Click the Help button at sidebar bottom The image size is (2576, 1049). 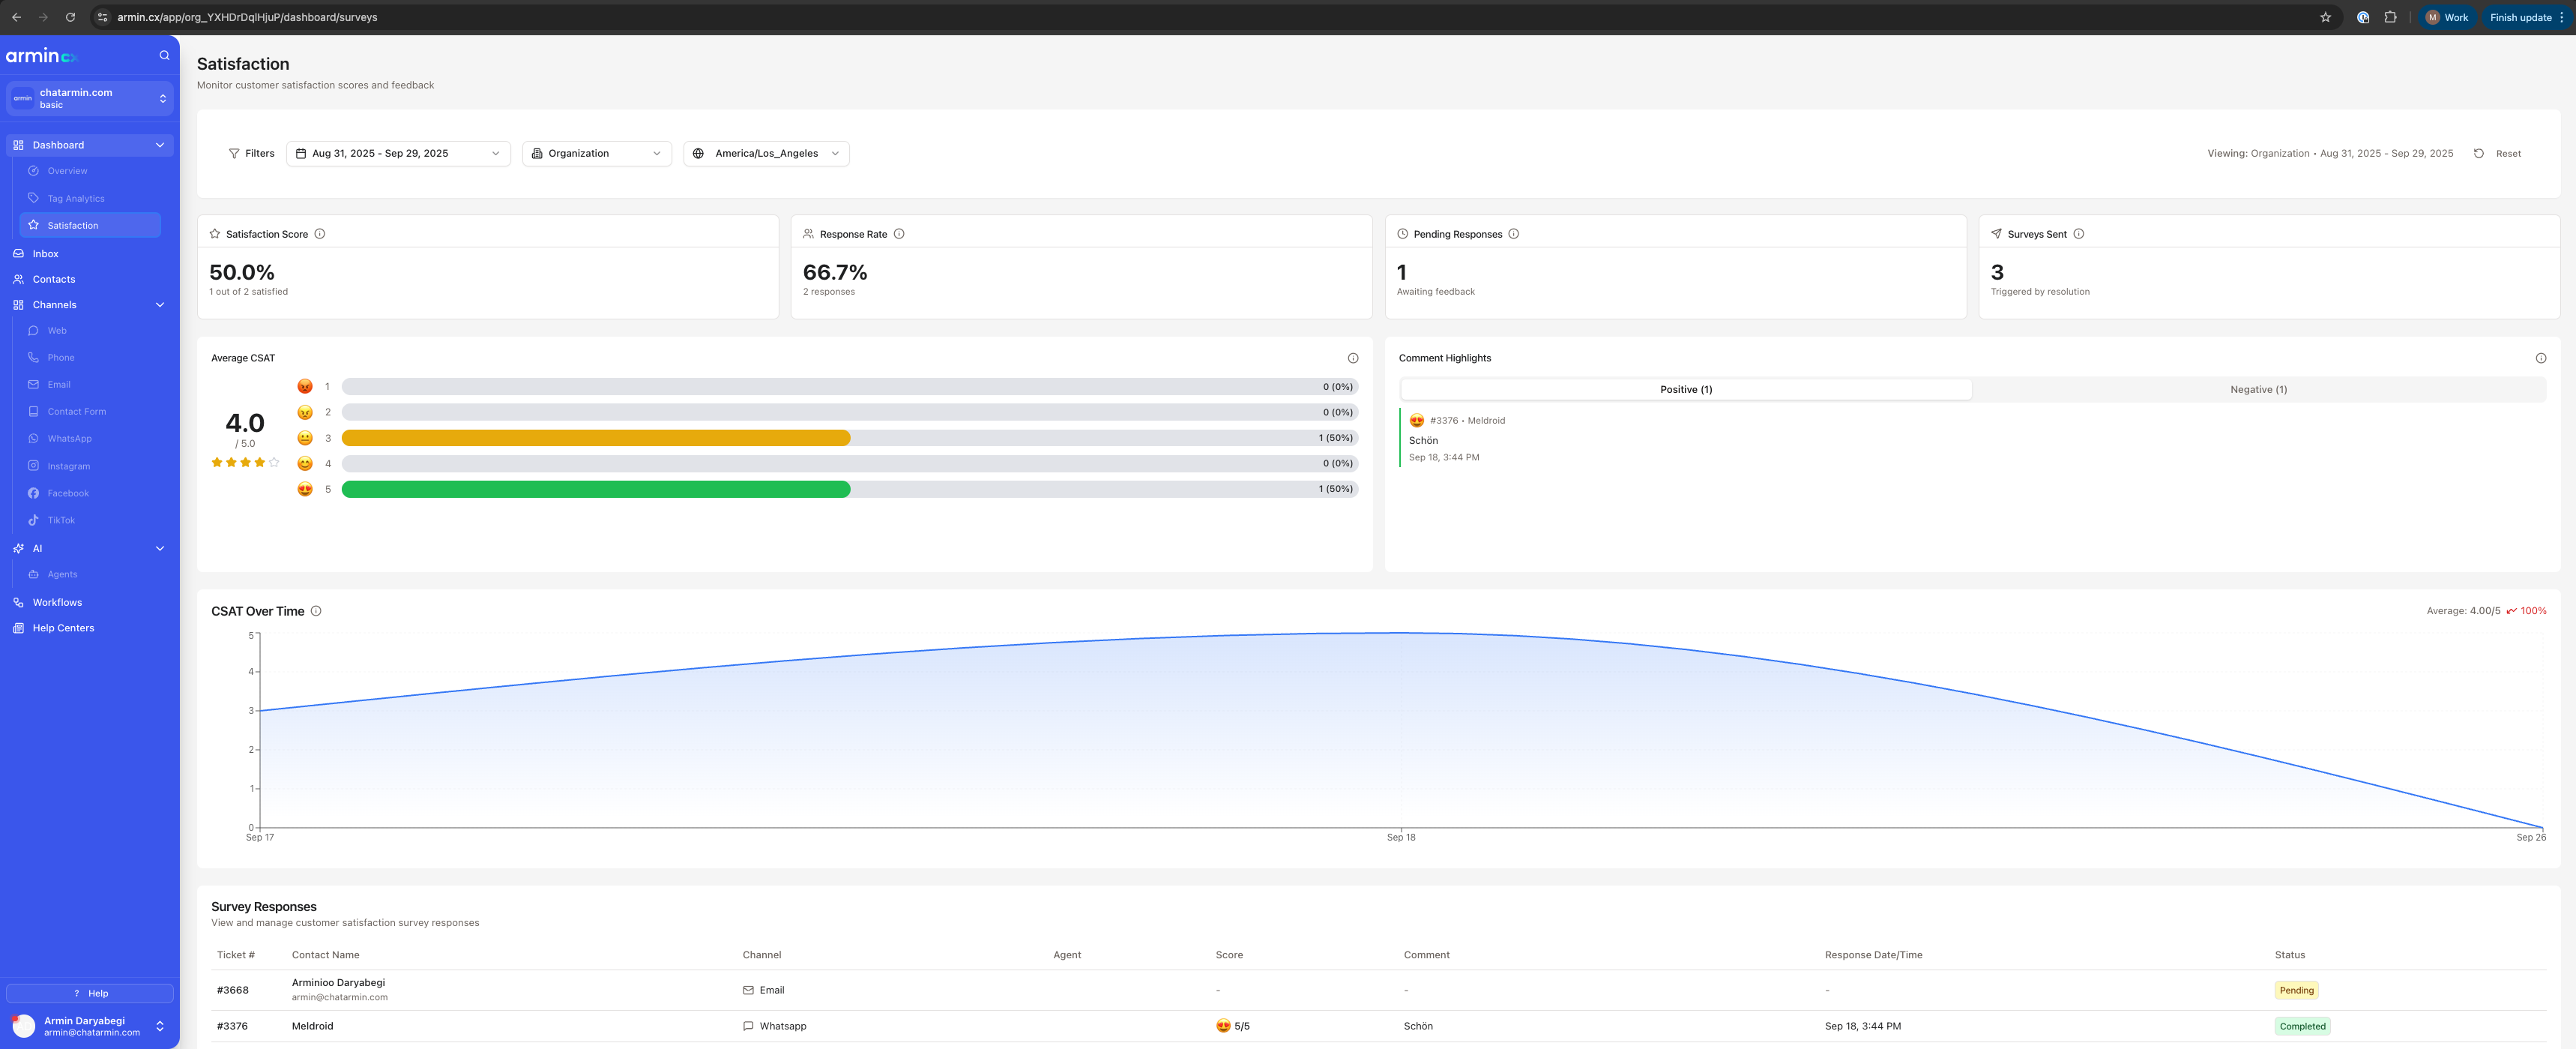(x=89, y=993)
